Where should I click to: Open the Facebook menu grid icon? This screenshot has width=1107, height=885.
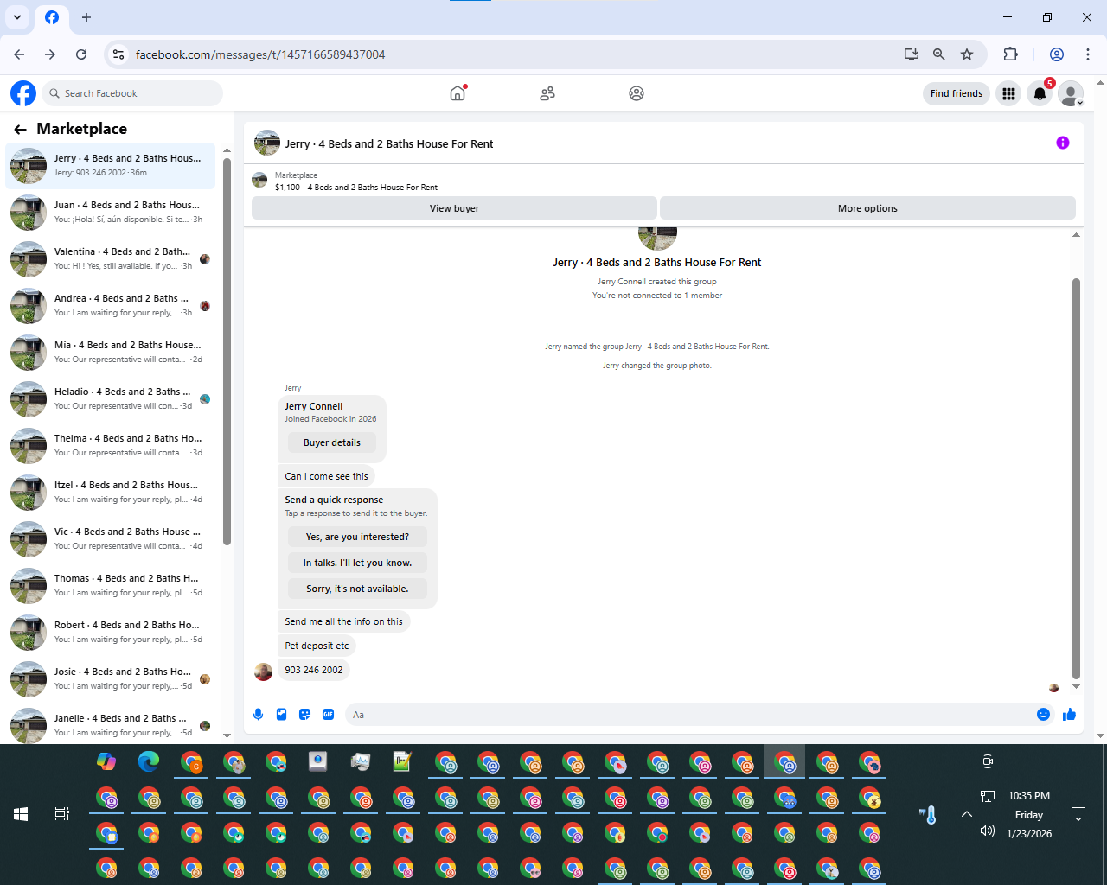(1008, 93)
